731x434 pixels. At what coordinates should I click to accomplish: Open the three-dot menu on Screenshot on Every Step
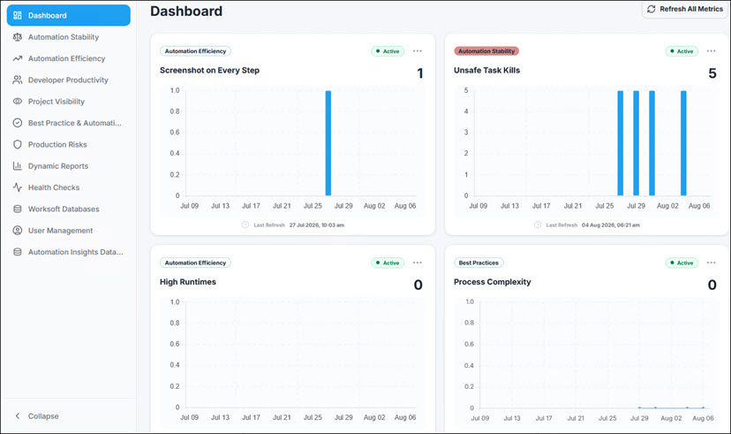click(418, 51)
